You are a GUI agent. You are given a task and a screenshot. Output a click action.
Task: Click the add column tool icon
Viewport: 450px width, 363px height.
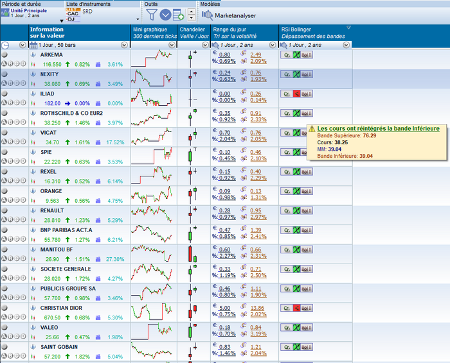179,15
